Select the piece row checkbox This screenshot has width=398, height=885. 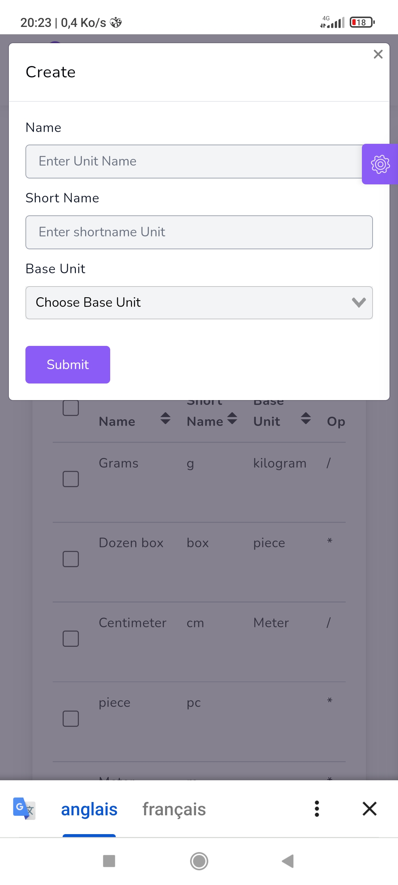tap(70, 718)
